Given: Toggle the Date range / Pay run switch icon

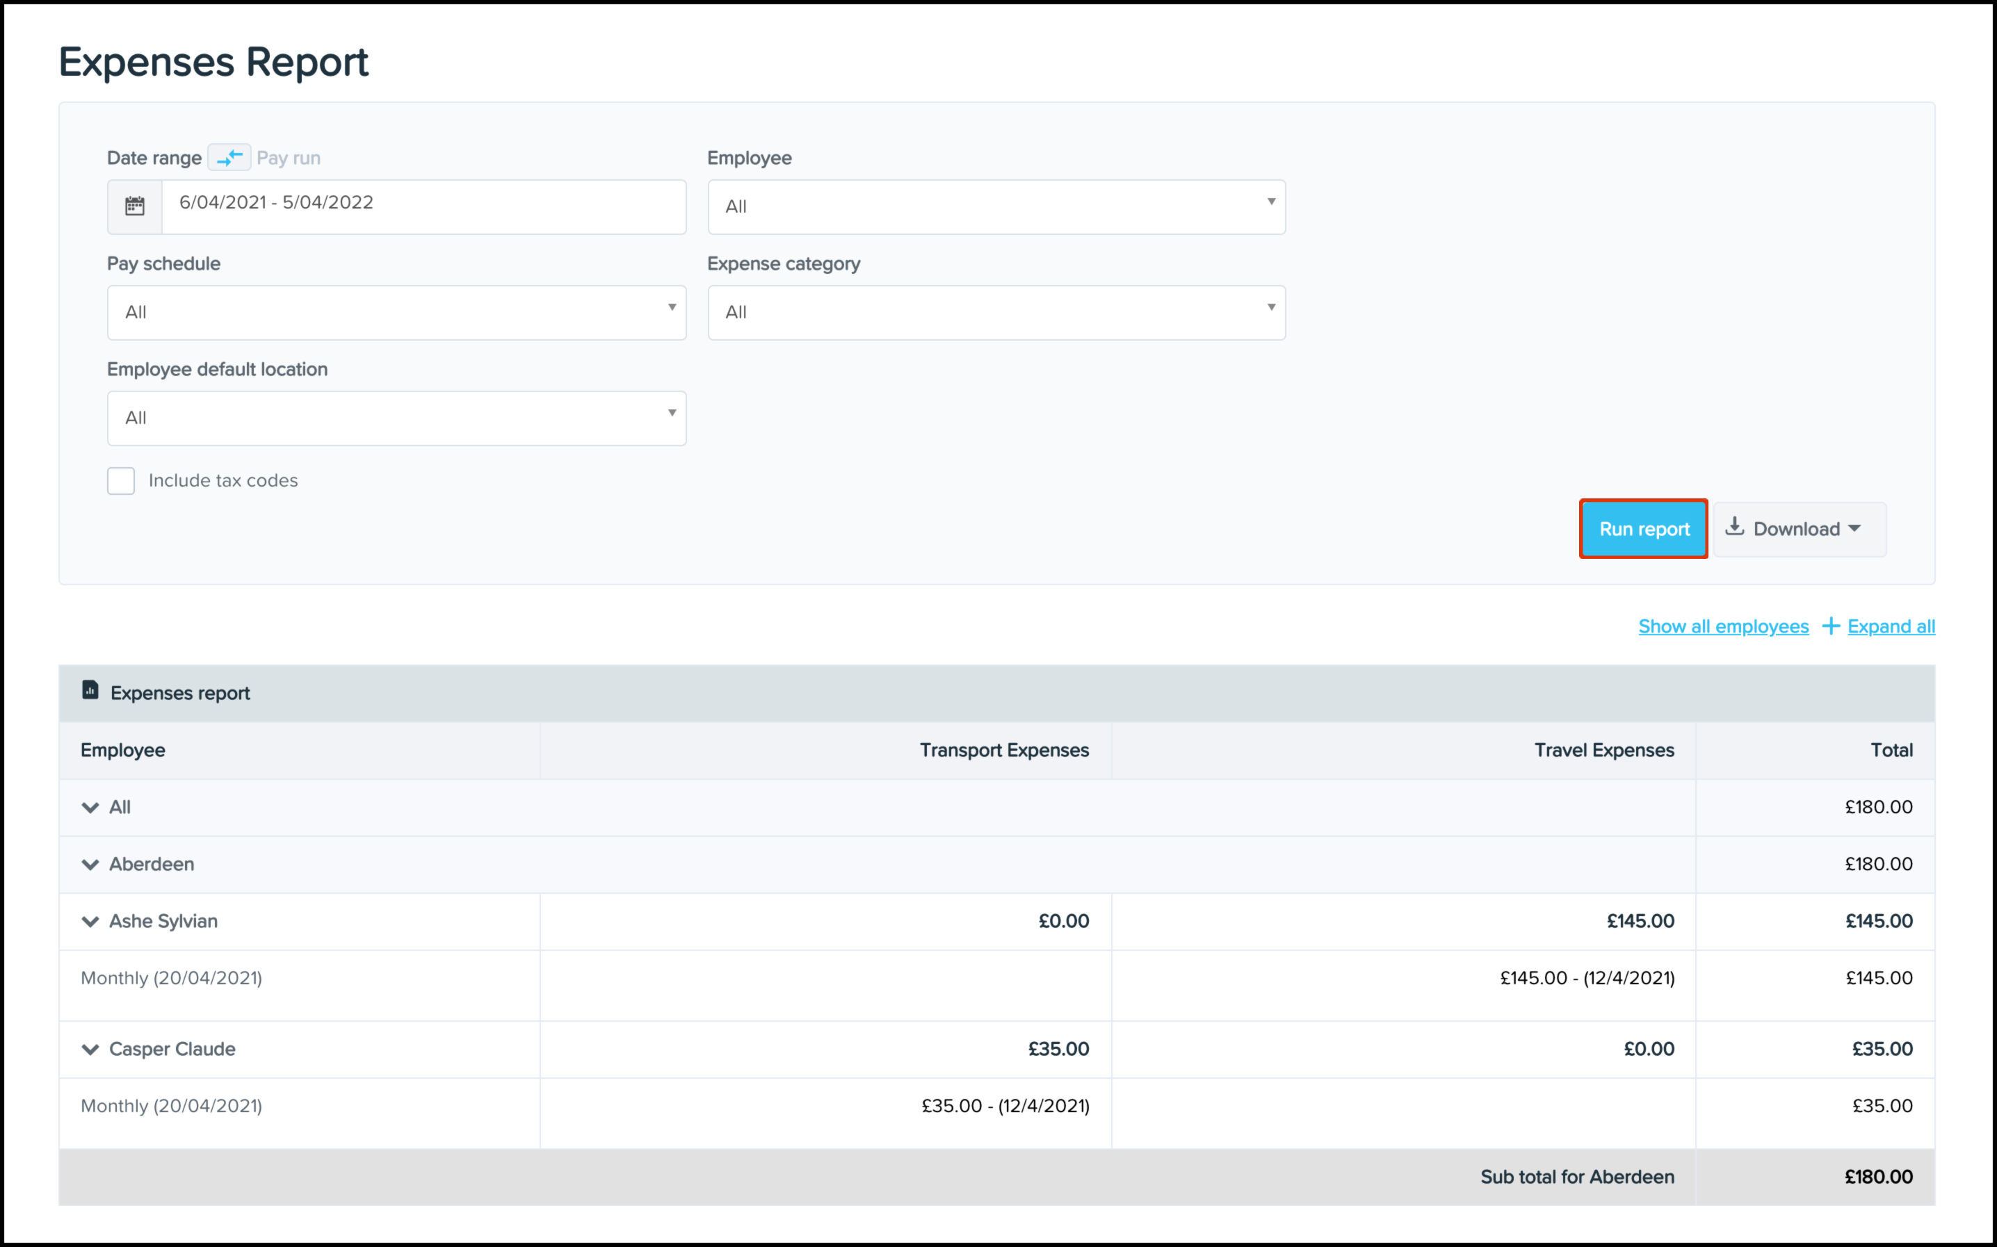Looking at the screenshot, I should point(229,156).
